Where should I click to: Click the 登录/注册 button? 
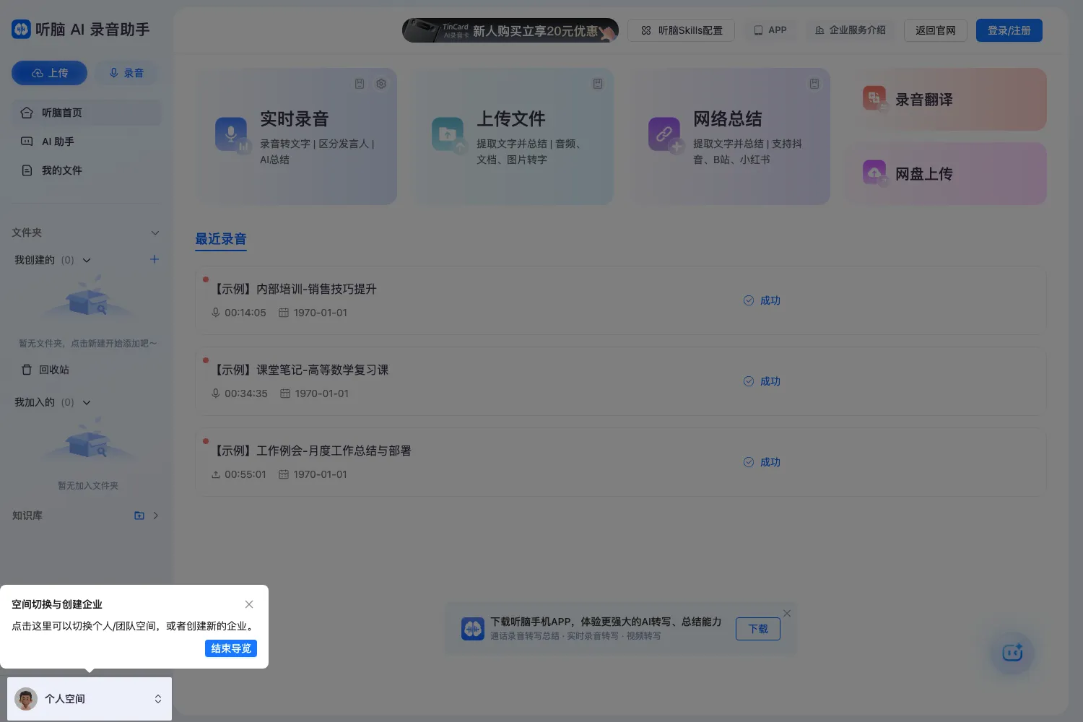(x=1009, y=30)
